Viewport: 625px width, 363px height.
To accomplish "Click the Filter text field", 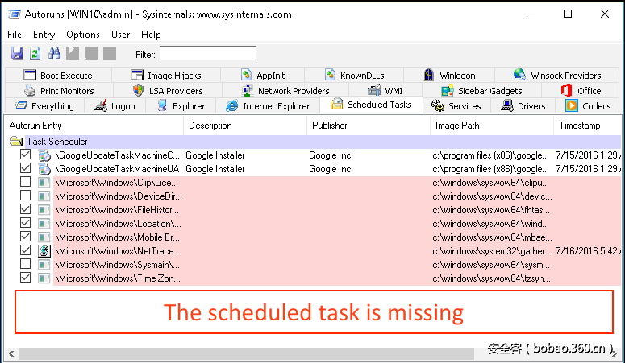I will tap(207, 54).
